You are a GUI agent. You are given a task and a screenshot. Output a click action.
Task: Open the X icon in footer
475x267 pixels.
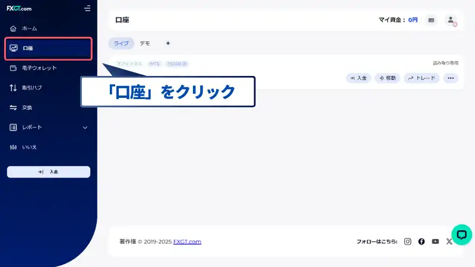click(x=449, y=241)
